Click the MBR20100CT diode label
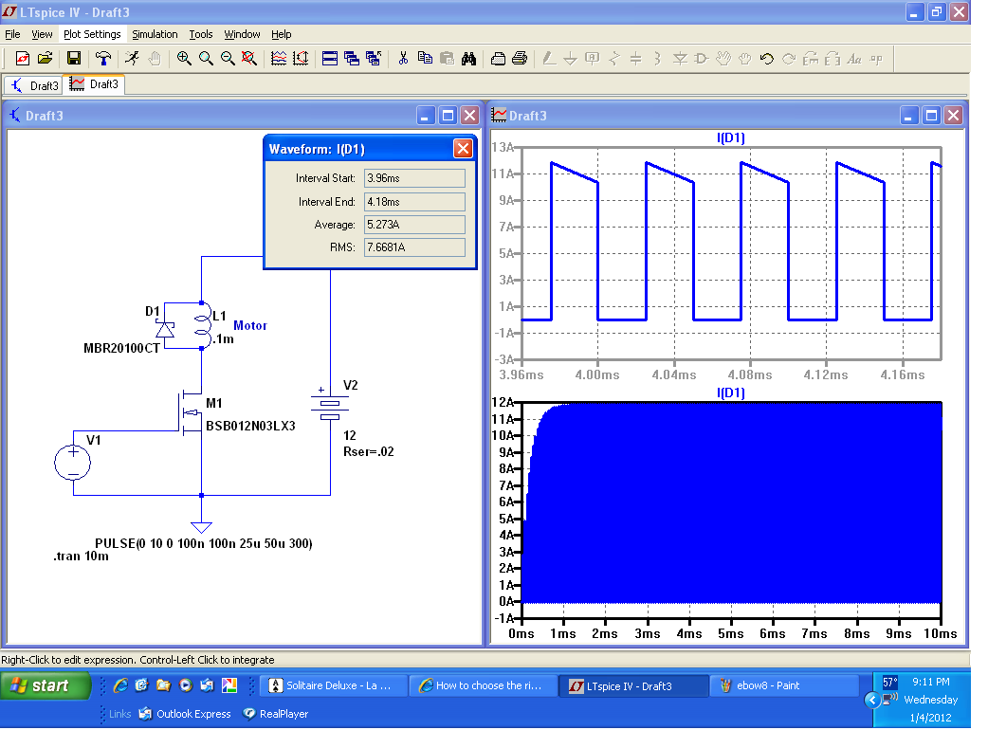The width and height of the screenshot is (988, 730). pos(121,348)
